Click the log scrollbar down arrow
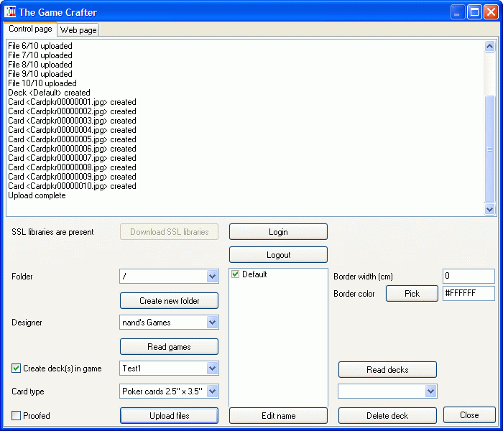 (x=489, y=210)
